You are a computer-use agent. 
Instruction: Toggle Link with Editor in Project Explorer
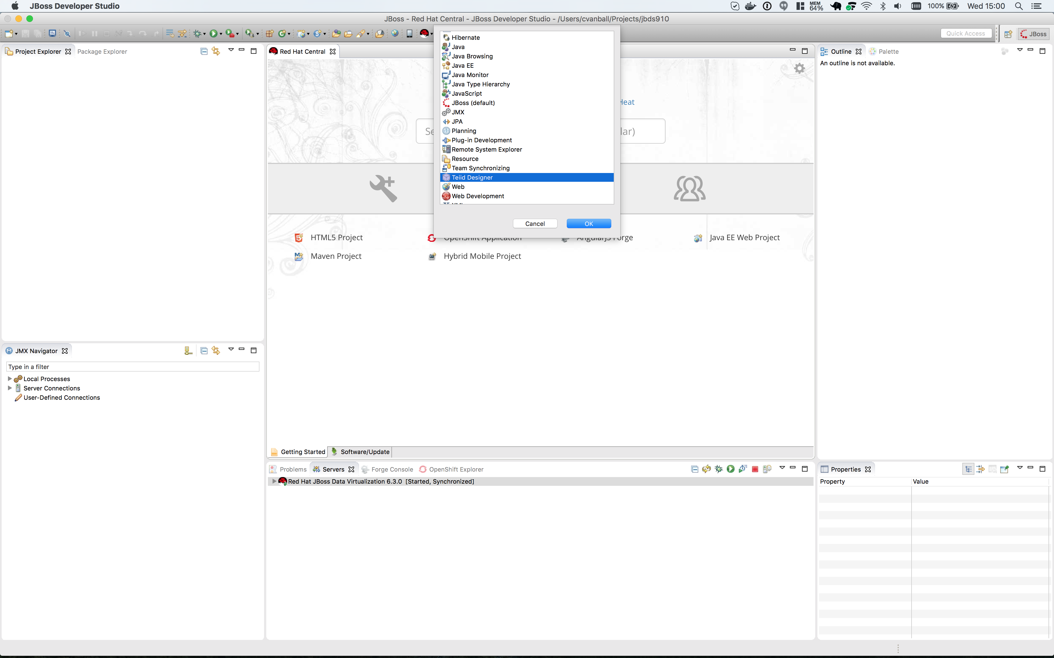(216, 51)
